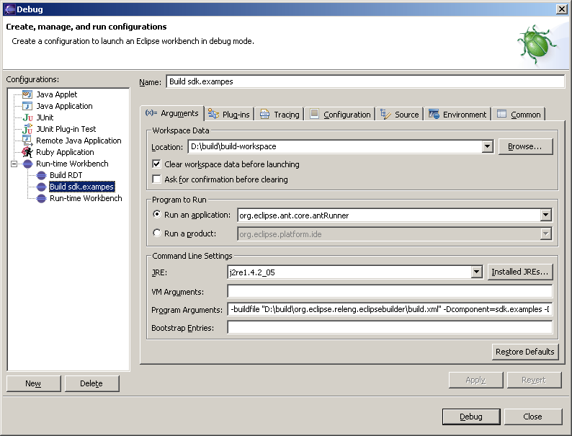This screenshot has width=572, height=436.
Task: Select Run a product radio button
Action: (x=157, y=233)
